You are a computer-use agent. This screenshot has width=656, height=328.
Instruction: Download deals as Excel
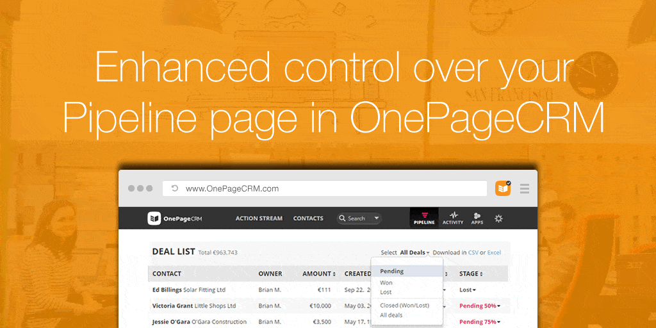[x=494, y=252]
